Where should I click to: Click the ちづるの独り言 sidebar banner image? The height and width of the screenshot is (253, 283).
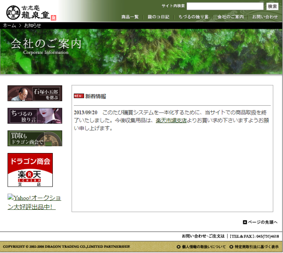pyautogui.click(x=35, y=116)
